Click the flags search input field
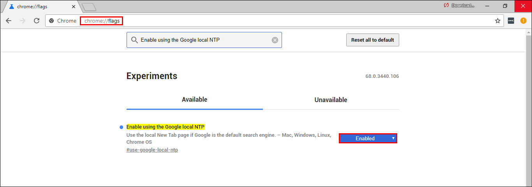Screen dimensions: 532x187 [x=204, y=40]
